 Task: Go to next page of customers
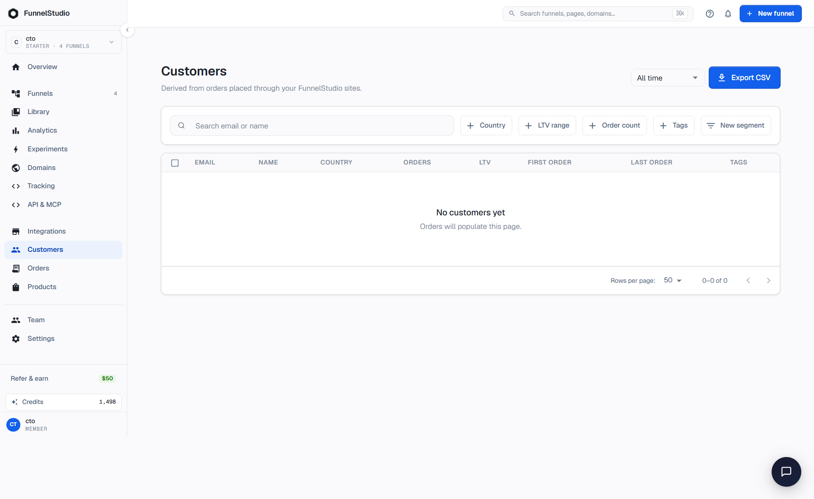coord(769,280)
